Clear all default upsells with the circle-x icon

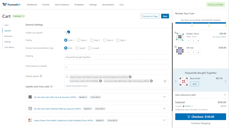(165, 81)
